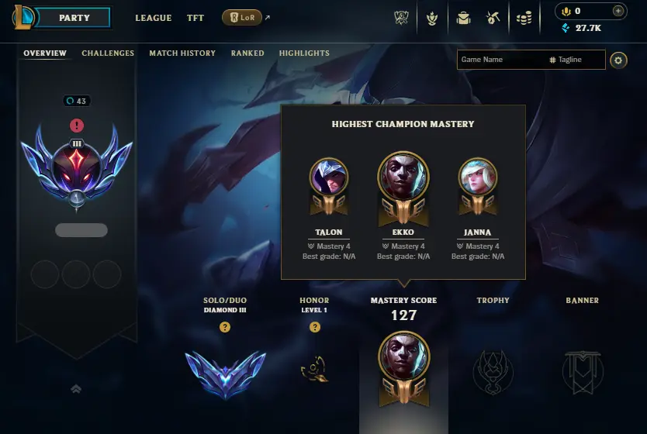Open the Clash trophy icon in top bar
The image size is (647, 434).
tap(401, 18)
